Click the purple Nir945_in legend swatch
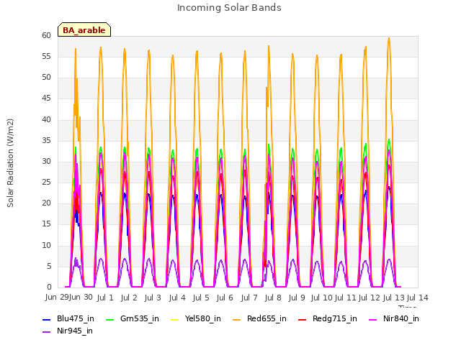 46,332
